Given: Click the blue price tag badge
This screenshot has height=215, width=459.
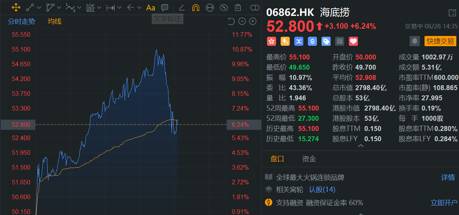Looking at the screenshot, I should coord(326,41).
